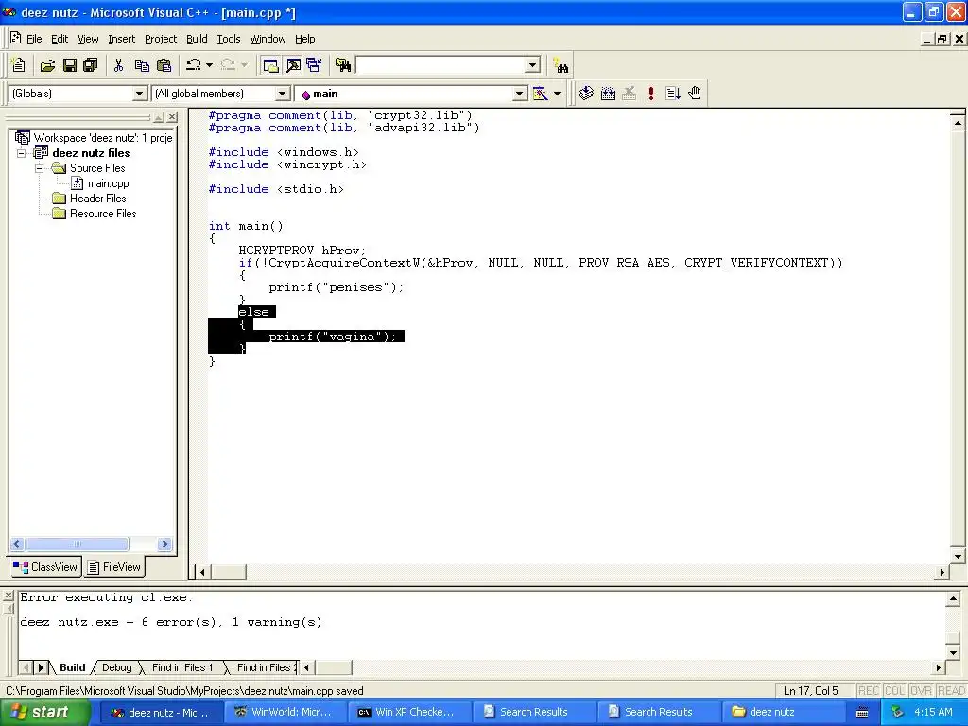The image size is (968, 726).
Task: Click the workspace panel horizontal scrollbar thumb
Action: click(78, 544)
